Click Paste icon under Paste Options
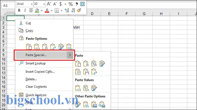Viewport: 197px width, 110px height. click(x=29, y=47)
